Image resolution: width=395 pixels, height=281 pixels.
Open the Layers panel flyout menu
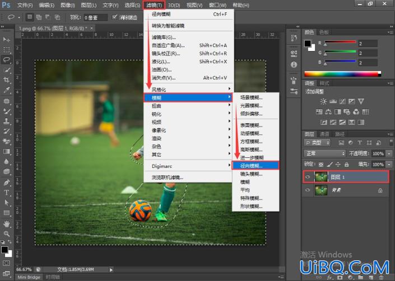click(x=391, y=134)
